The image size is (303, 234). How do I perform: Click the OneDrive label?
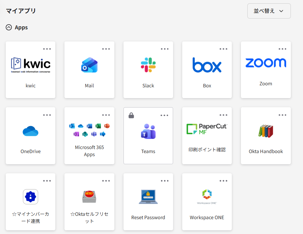click(x=30, y=151)
